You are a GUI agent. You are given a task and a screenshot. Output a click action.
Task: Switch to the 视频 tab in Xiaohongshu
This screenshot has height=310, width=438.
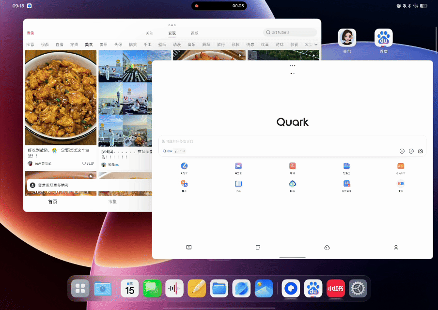[194, 33]
